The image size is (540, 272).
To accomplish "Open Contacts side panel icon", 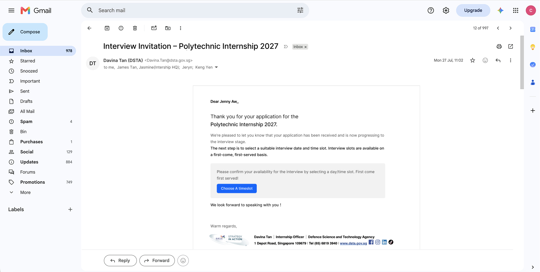I will click(x=533, y=82).
